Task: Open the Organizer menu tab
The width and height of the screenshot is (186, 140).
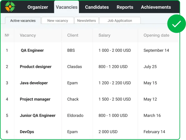Action: (38, 7)
